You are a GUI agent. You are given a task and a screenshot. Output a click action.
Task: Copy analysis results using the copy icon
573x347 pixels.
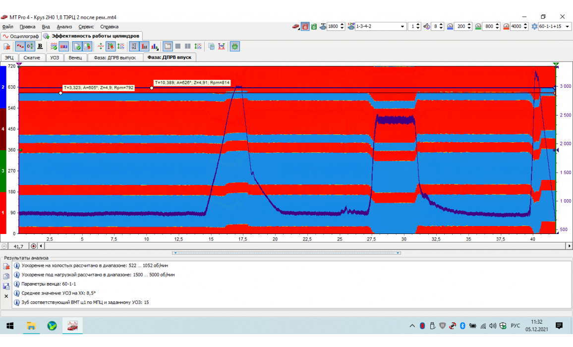point(7,276)
